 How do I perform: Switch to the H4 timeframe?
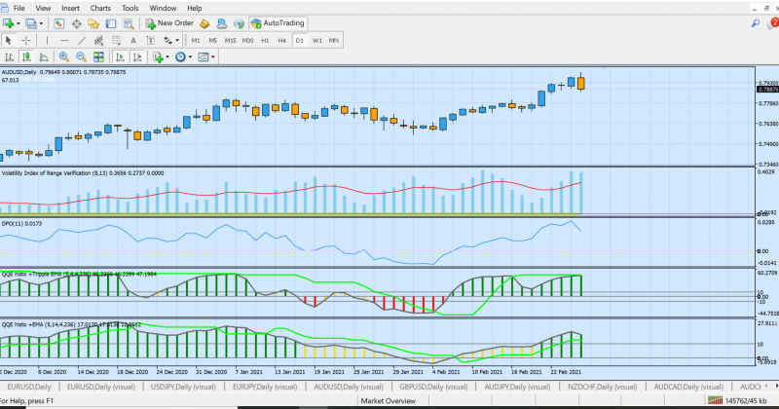point(281,40)
